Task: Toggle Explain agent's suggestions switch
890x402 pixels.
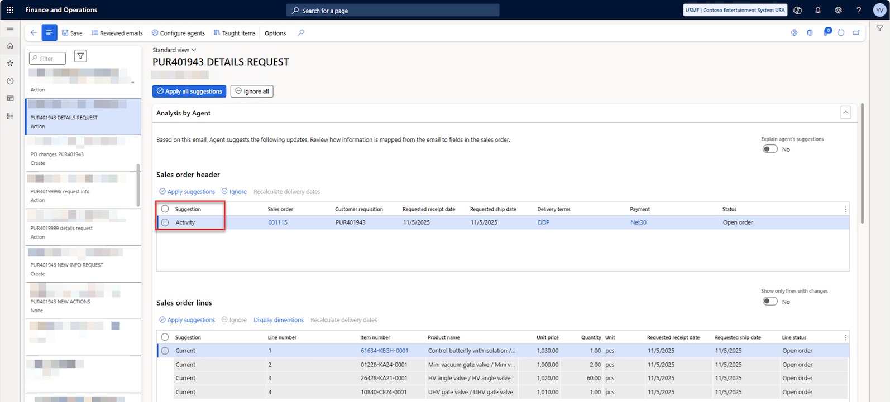Action: click(x=770, y=149)
